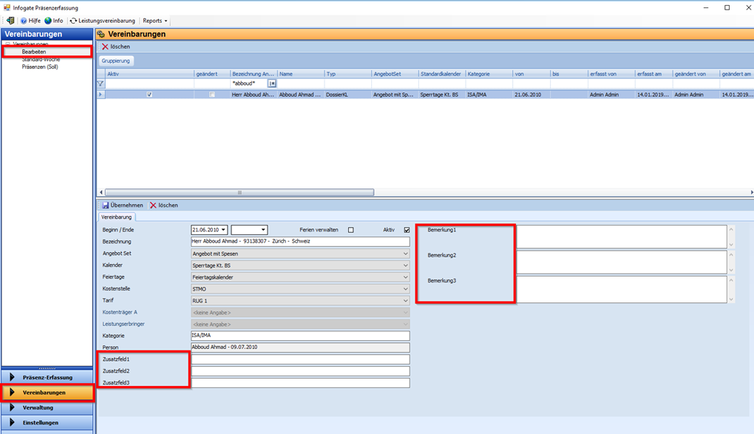Open the Präsenz-Erfassung navigation section

(47, 377)
